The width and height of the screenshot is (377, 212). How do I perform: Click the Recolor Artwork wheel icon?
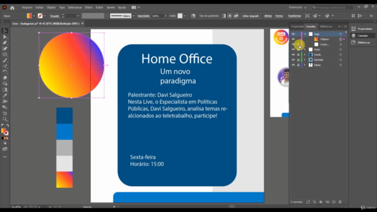coord(193,16)
